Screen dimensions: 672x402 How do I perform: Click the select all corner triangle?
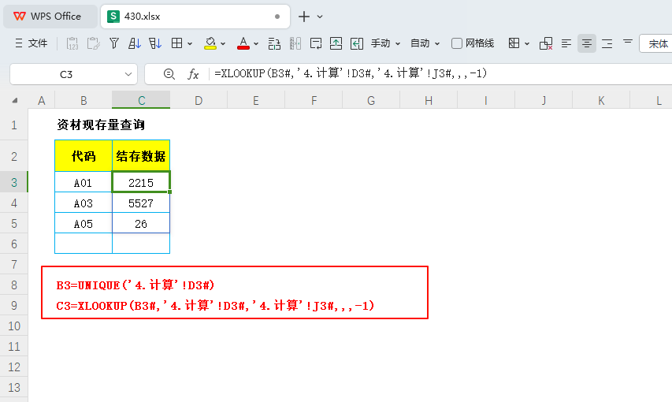pos(15,100)
